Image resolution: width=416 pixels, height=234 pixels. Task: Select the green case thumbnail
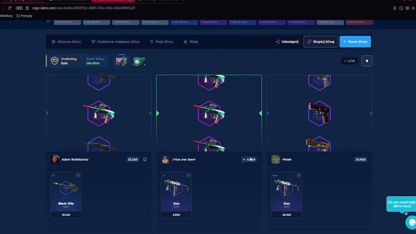click(x=139, y=61)
